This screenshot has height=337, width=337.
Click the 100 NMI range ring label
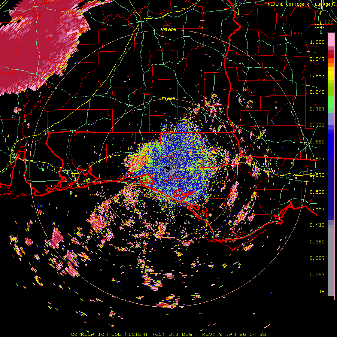[x=168, y=30]
